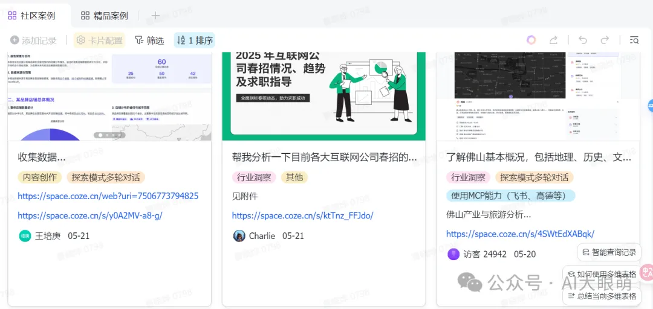This screenshot has width=653, height=309.
Task: Click 王培庚 avatar on first card
Action: [25, 236]
